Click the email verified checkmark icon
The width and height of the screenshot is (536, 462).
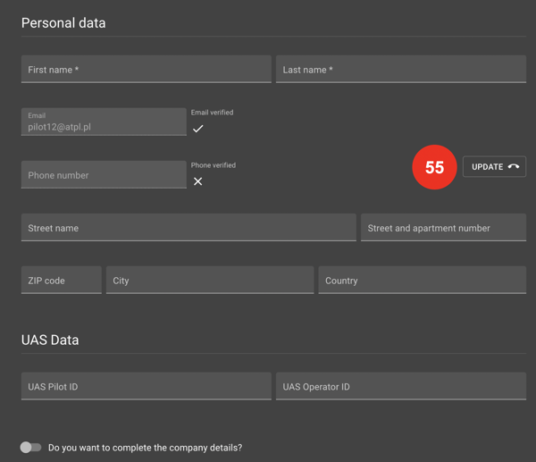(197, 129)
